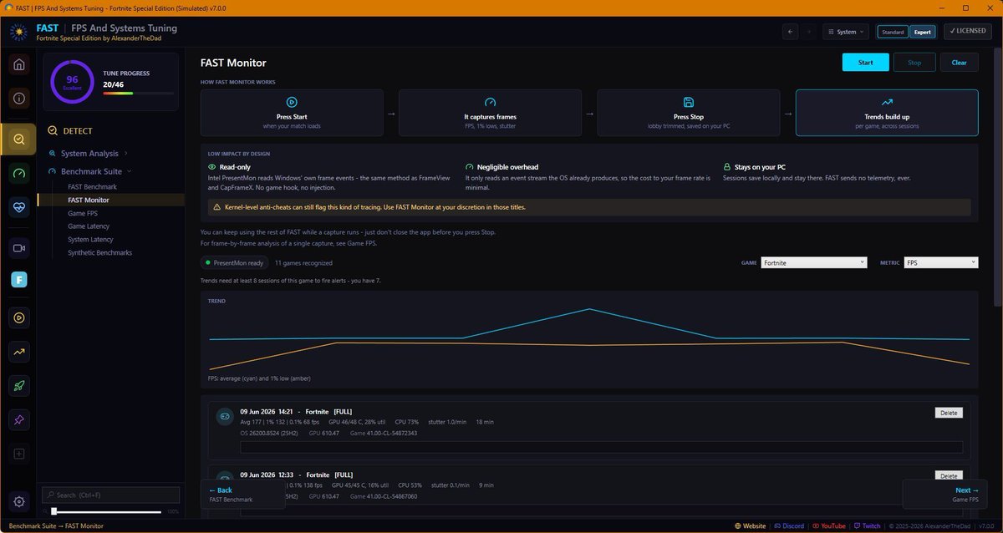The width and height of the screenshot is (1003, 533).
Task: Open the video camera sidebar icon
Action: [x=19, y=248]
